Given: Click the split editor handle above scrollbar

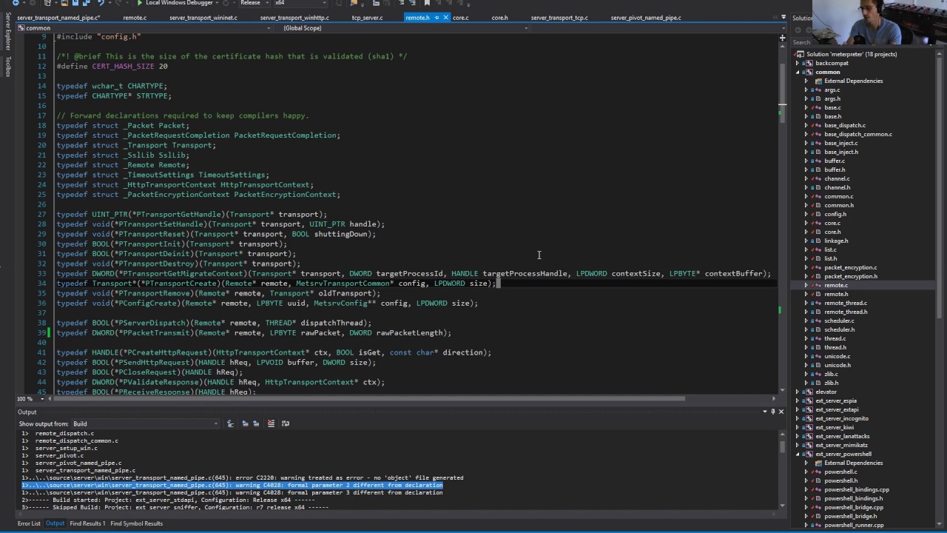Looking at the screenshot, I should pos(782,36).
